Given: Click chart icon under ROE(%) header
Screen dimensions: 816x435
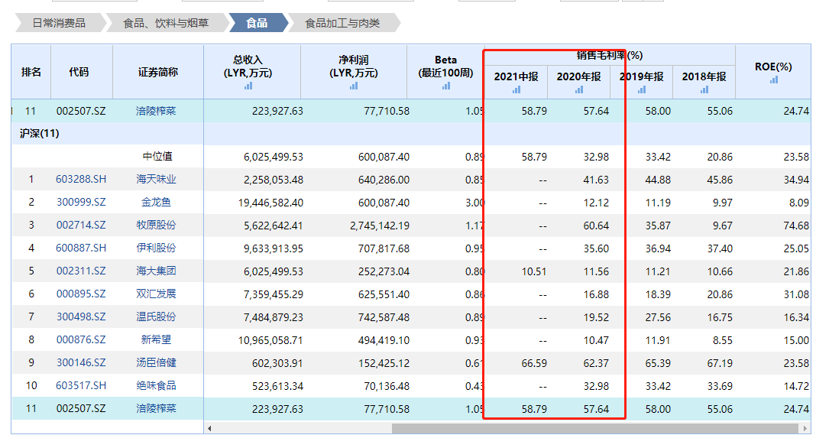Looking at the screenshot, I should (x=773, y=80).
